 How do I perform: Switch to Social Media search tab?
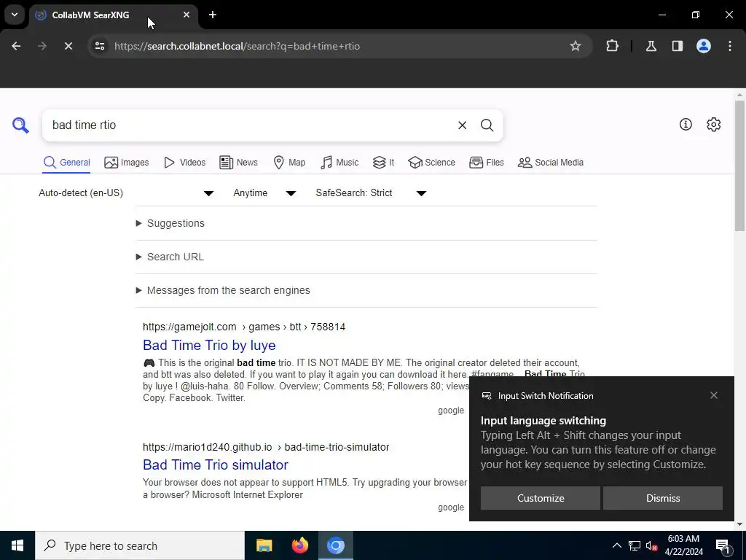pyautogui.click(x=551, y=163)
